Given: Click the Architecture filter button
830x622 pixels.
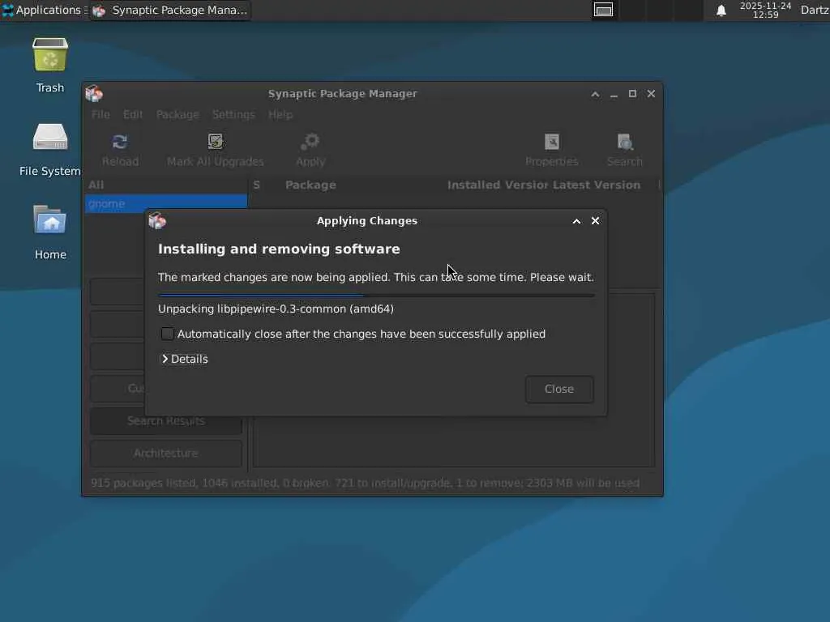Looking at the screenshot, I should point(165,454).
